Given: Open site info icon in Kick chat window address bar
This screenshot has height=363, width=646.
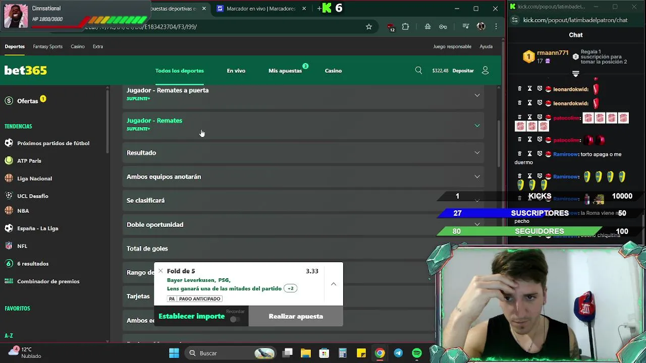Looking at the screenshot, I should click(x=515, y=20).
